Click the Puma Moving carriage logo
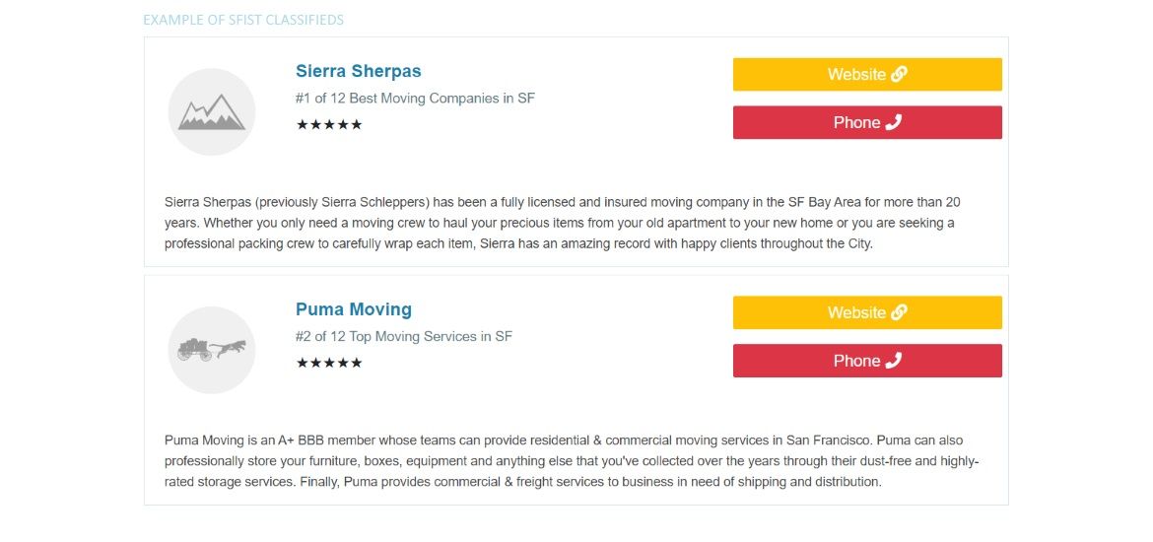 pos(212,350)
